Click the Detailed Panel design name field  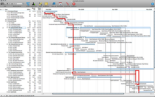18,28
